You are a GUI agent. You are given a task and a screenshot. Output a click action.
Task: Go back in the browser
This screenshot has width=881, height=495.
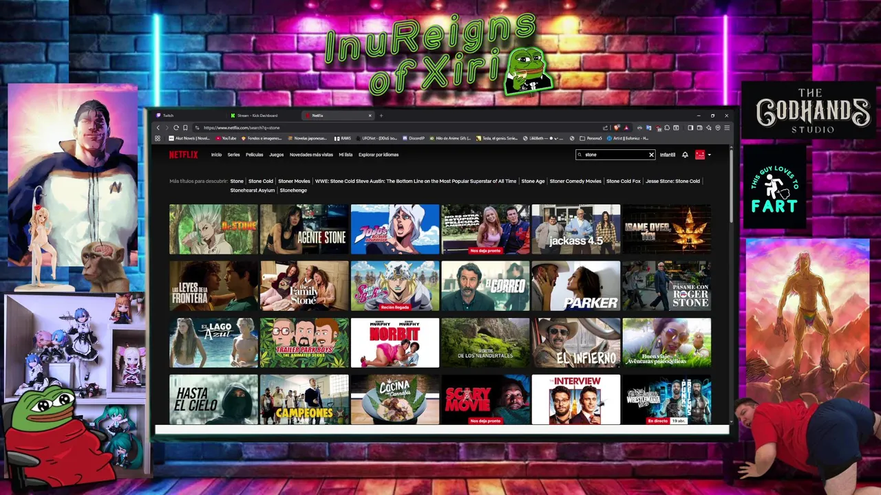point(158,128)
